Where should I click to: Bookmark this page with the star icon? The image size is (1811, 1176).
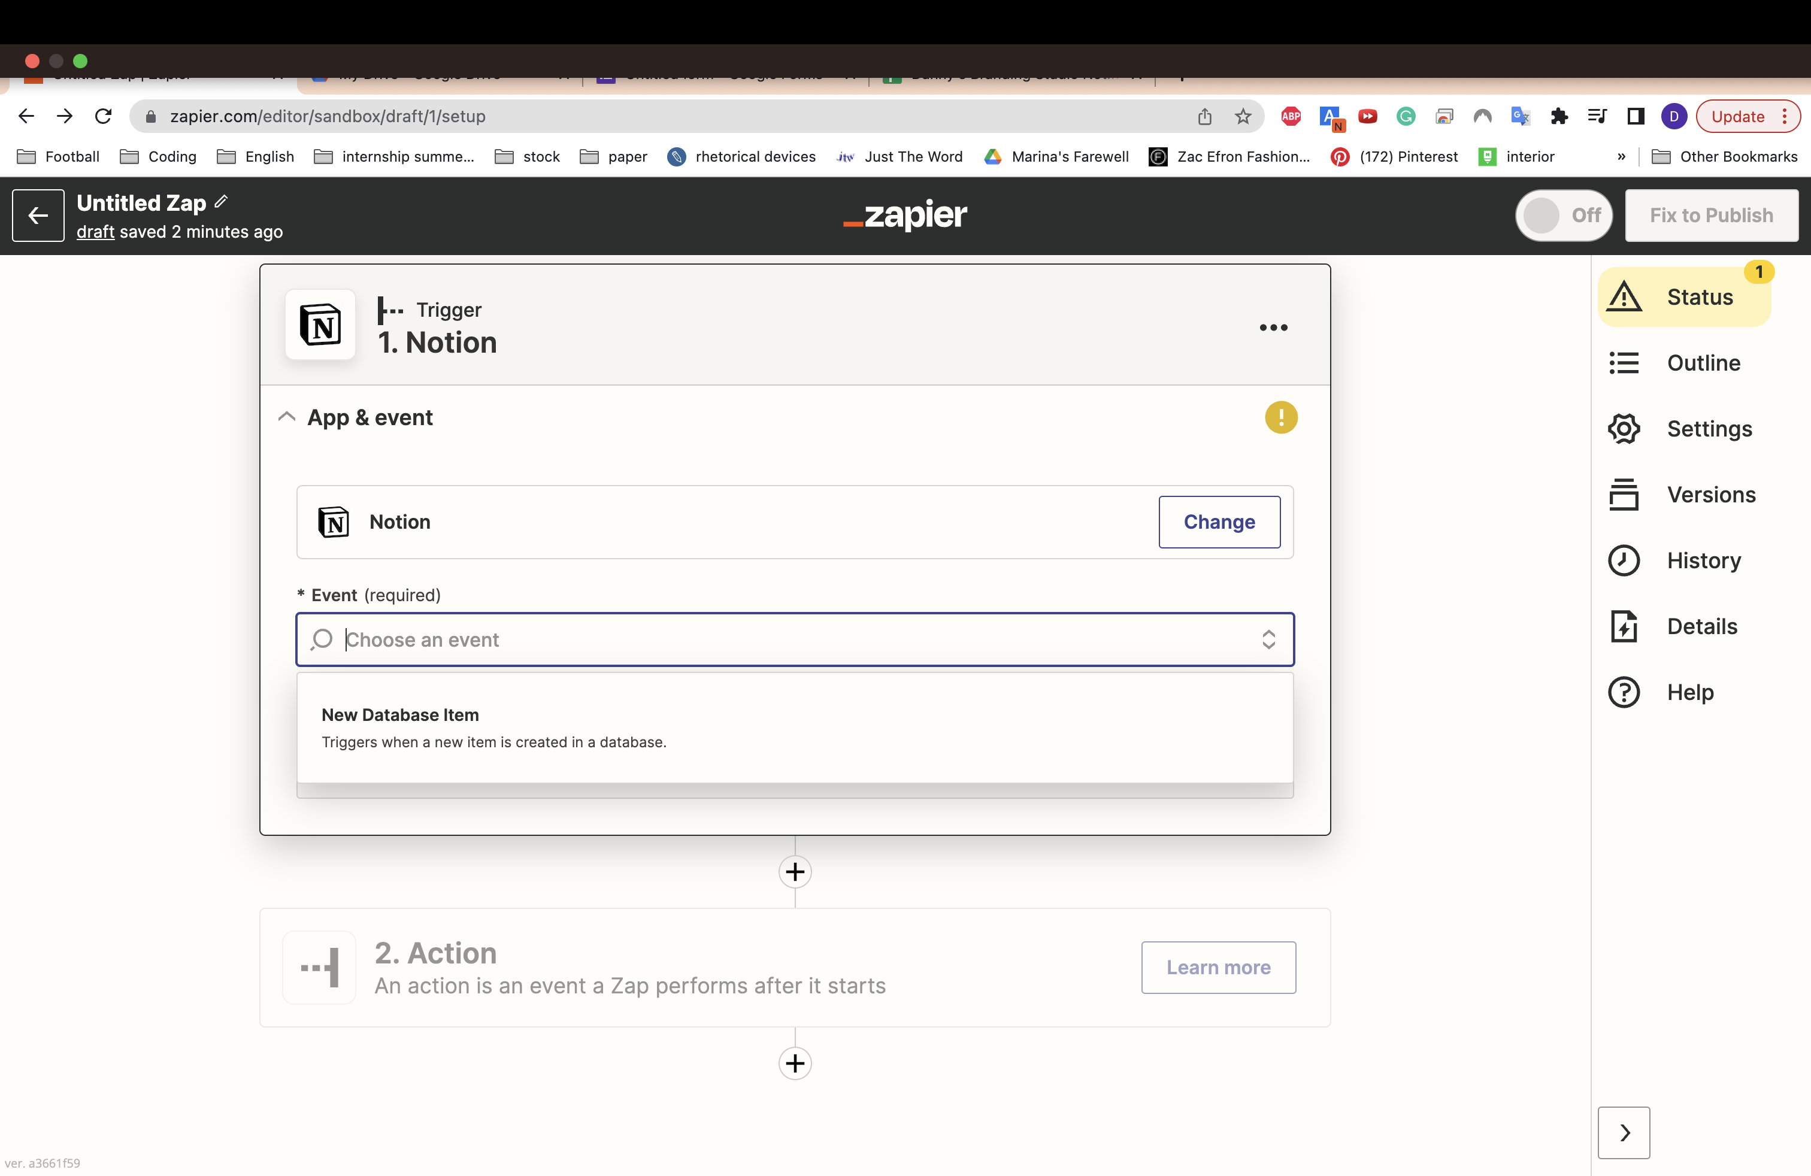point(1243,116)
